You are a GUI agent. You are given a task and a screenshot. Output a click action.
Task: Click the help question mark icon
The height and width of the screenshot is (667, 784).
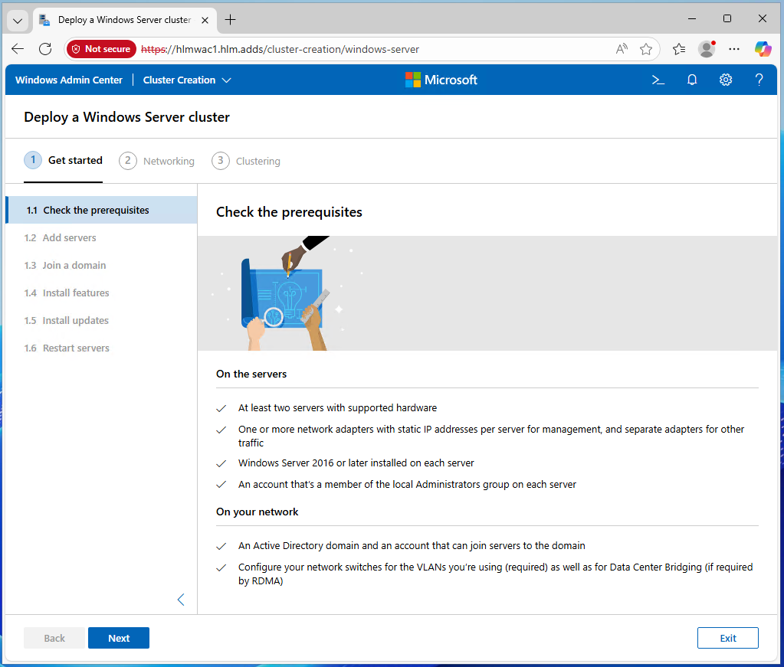[x=759, y=80]
